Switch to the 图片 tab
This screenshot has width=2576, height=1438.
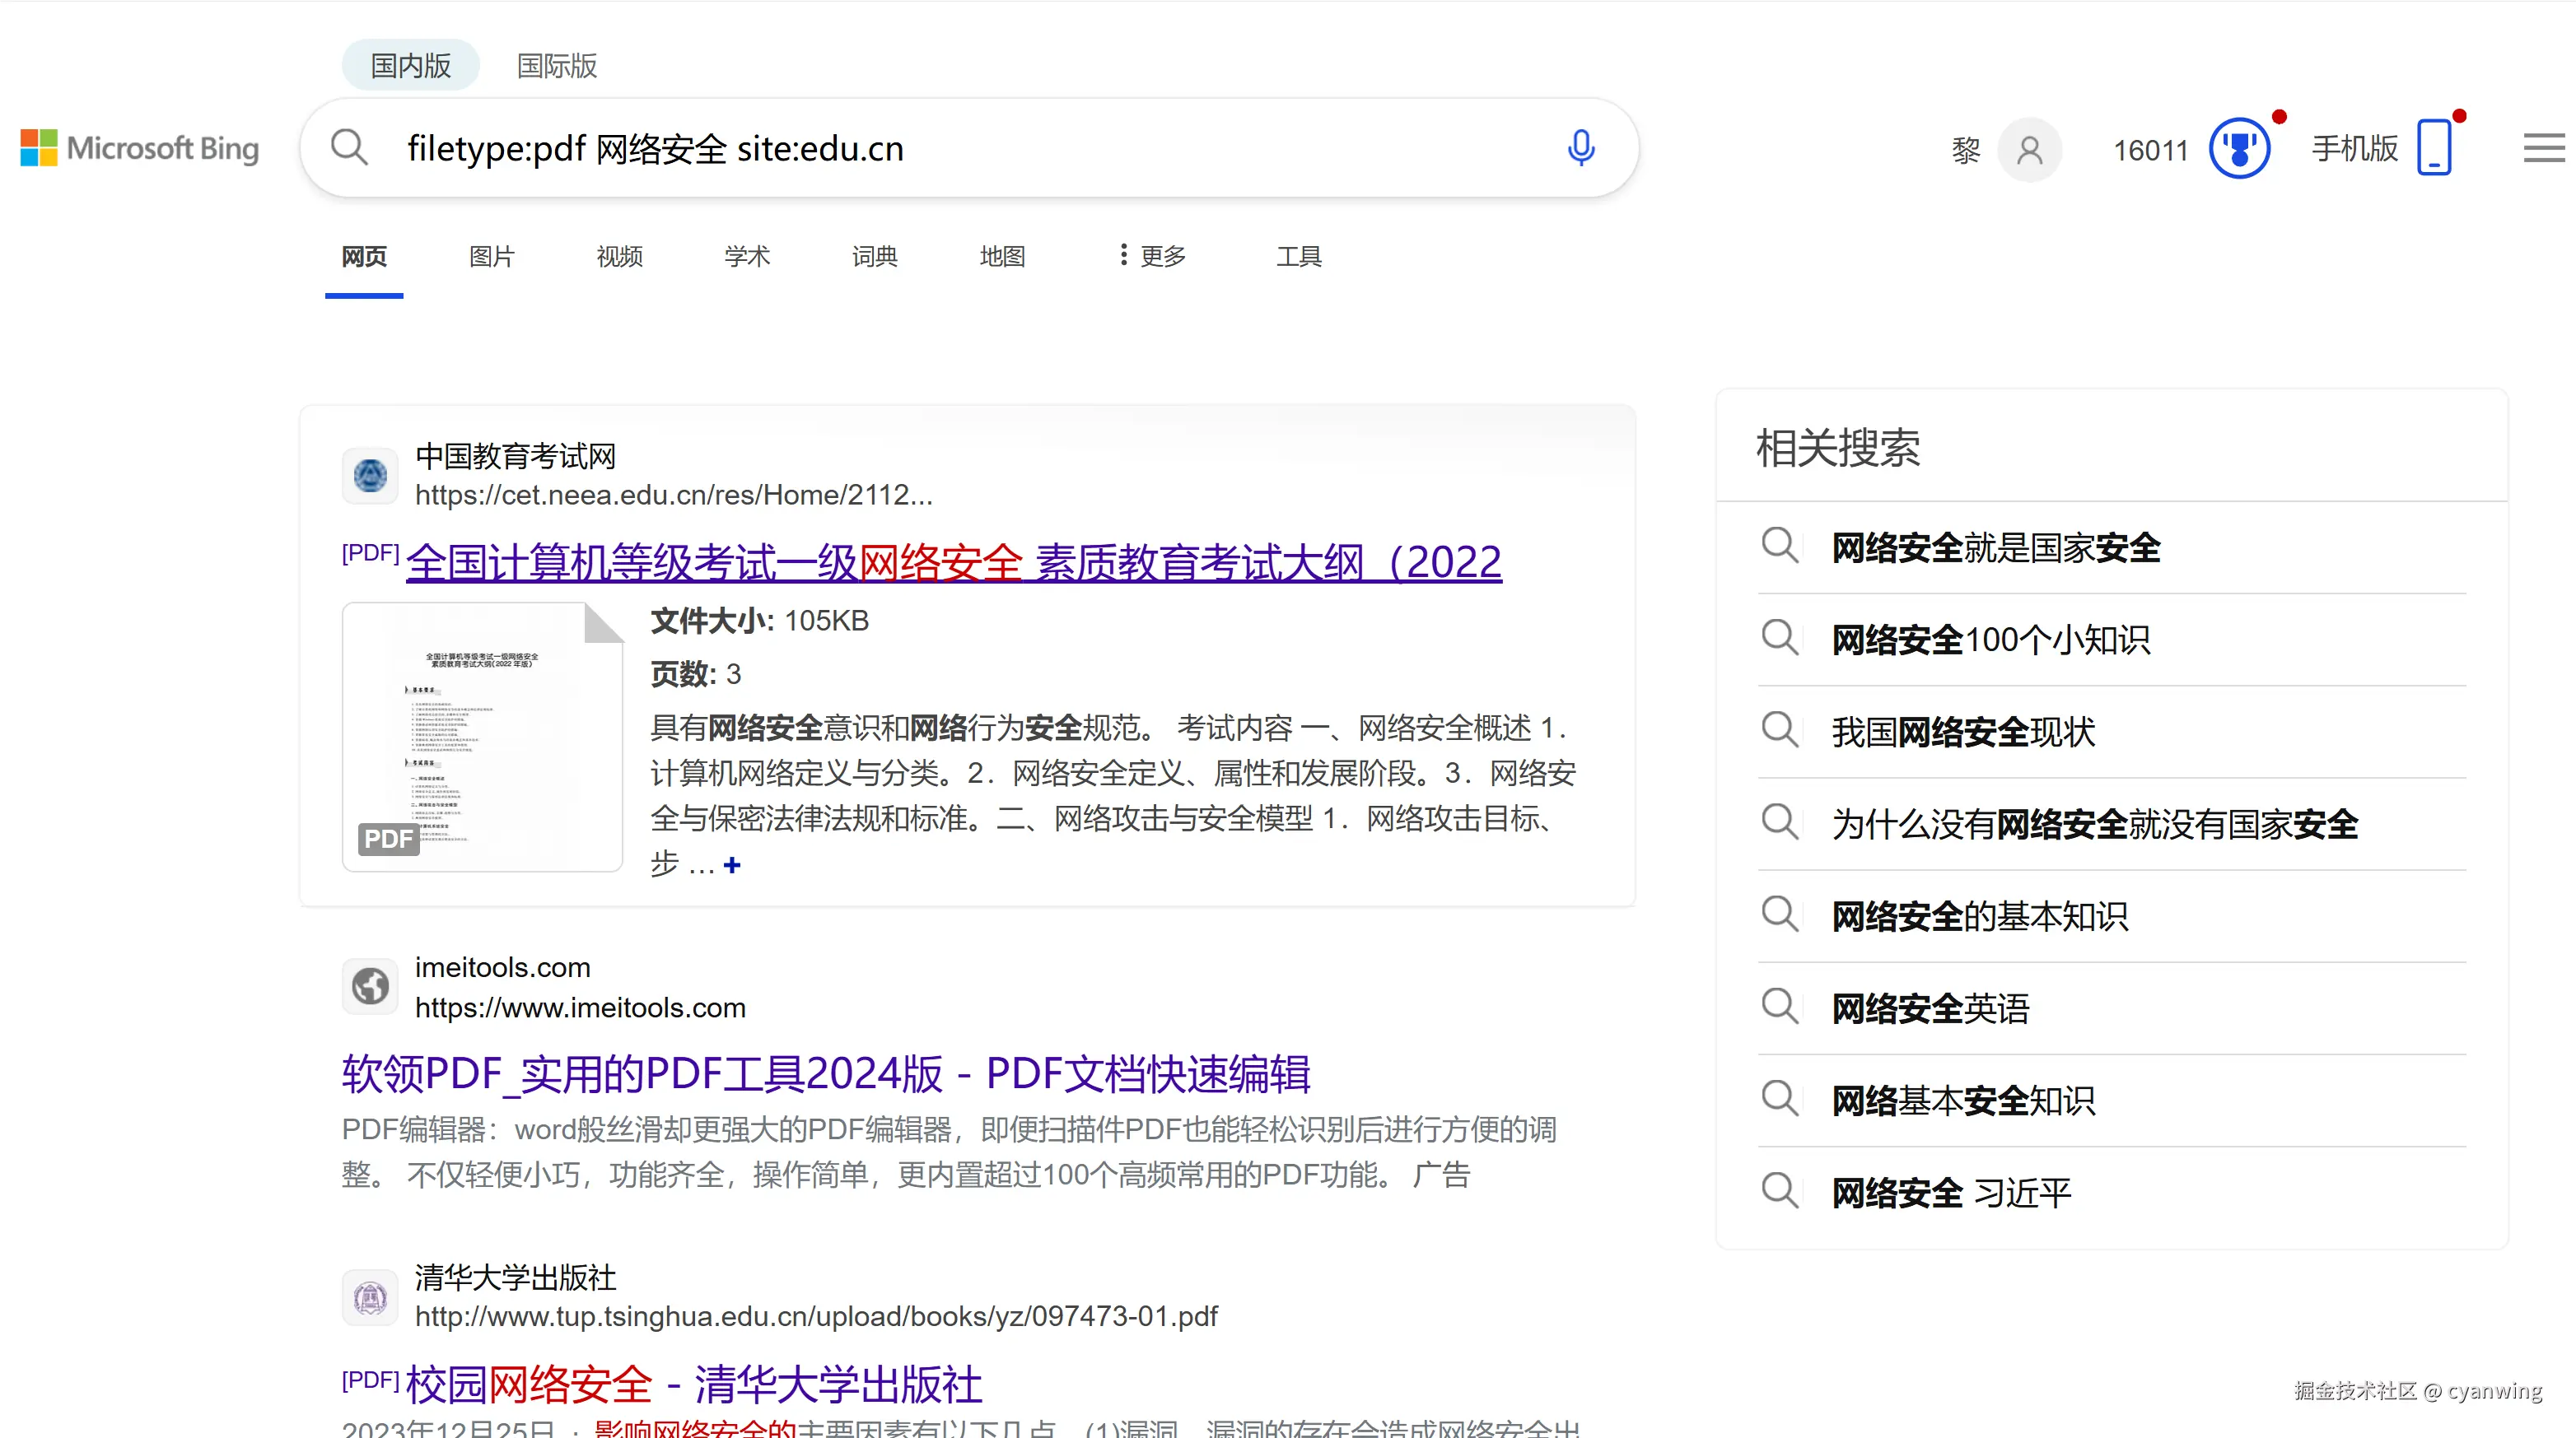[x=491, y=256]
